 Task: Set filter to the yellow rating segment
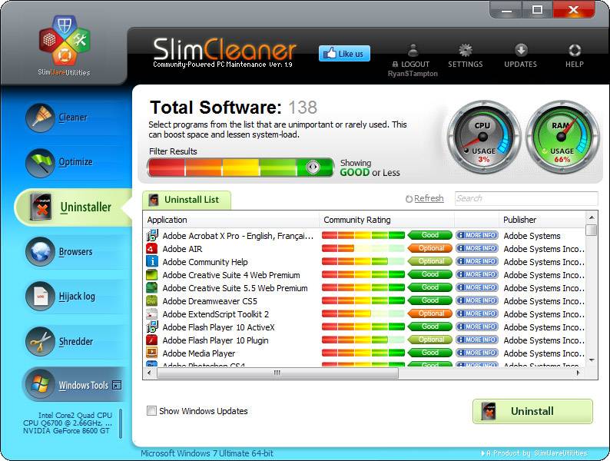pyautogui.click(x=240, y=167)
